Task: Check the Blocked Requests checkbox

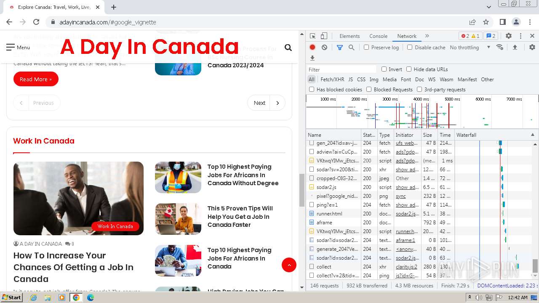Action: pyautogui.click(x=369, y=89)
